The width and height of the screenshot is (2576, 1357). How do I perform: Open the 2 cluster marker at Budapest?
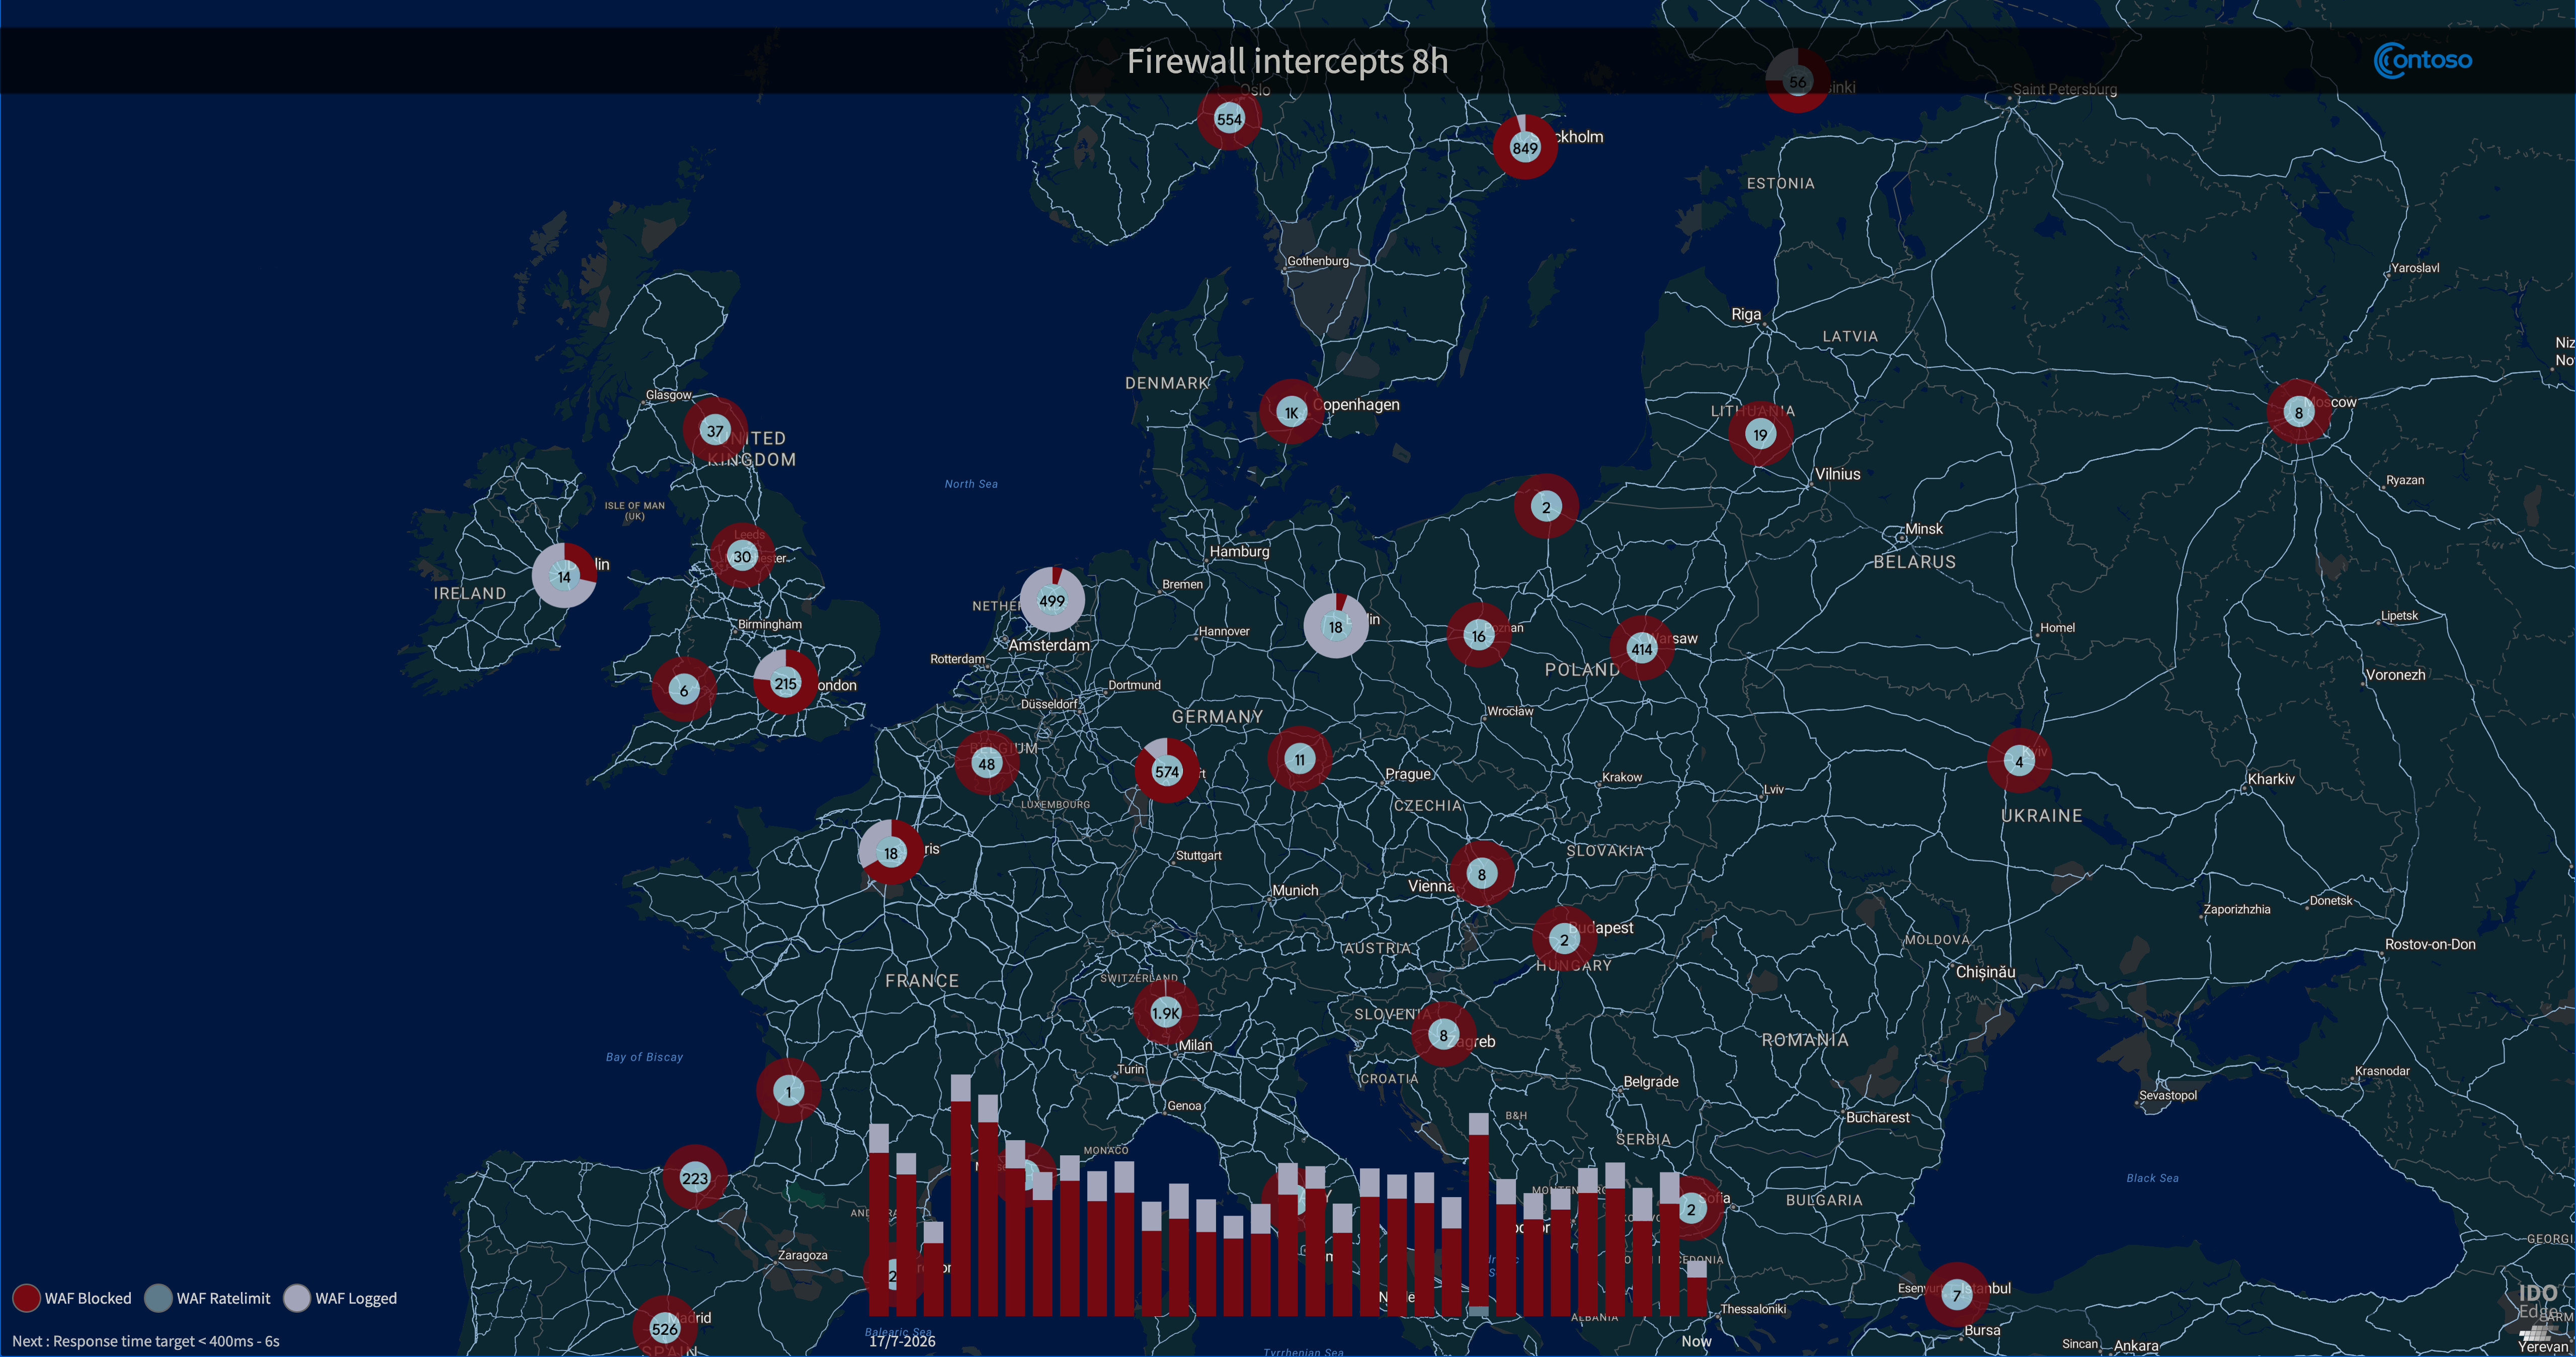(x=1564, y=939)
